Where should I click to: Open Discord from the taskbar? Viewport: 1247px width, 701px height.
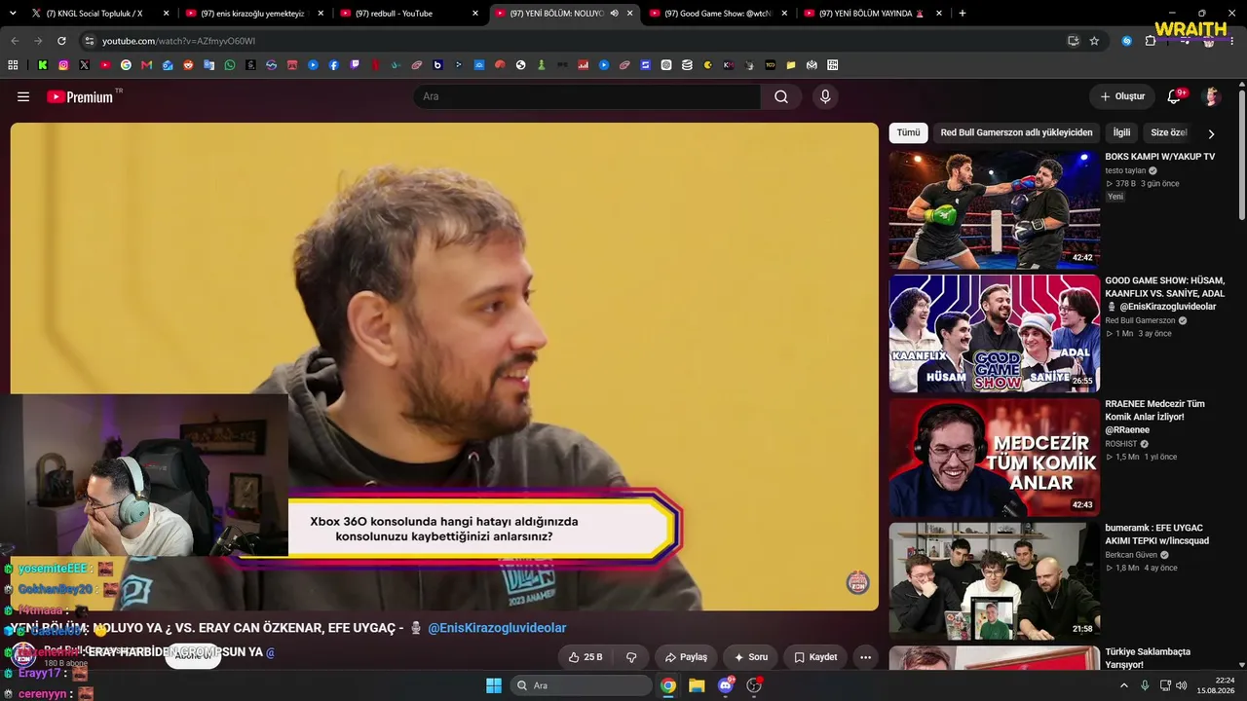click(725, 685)
